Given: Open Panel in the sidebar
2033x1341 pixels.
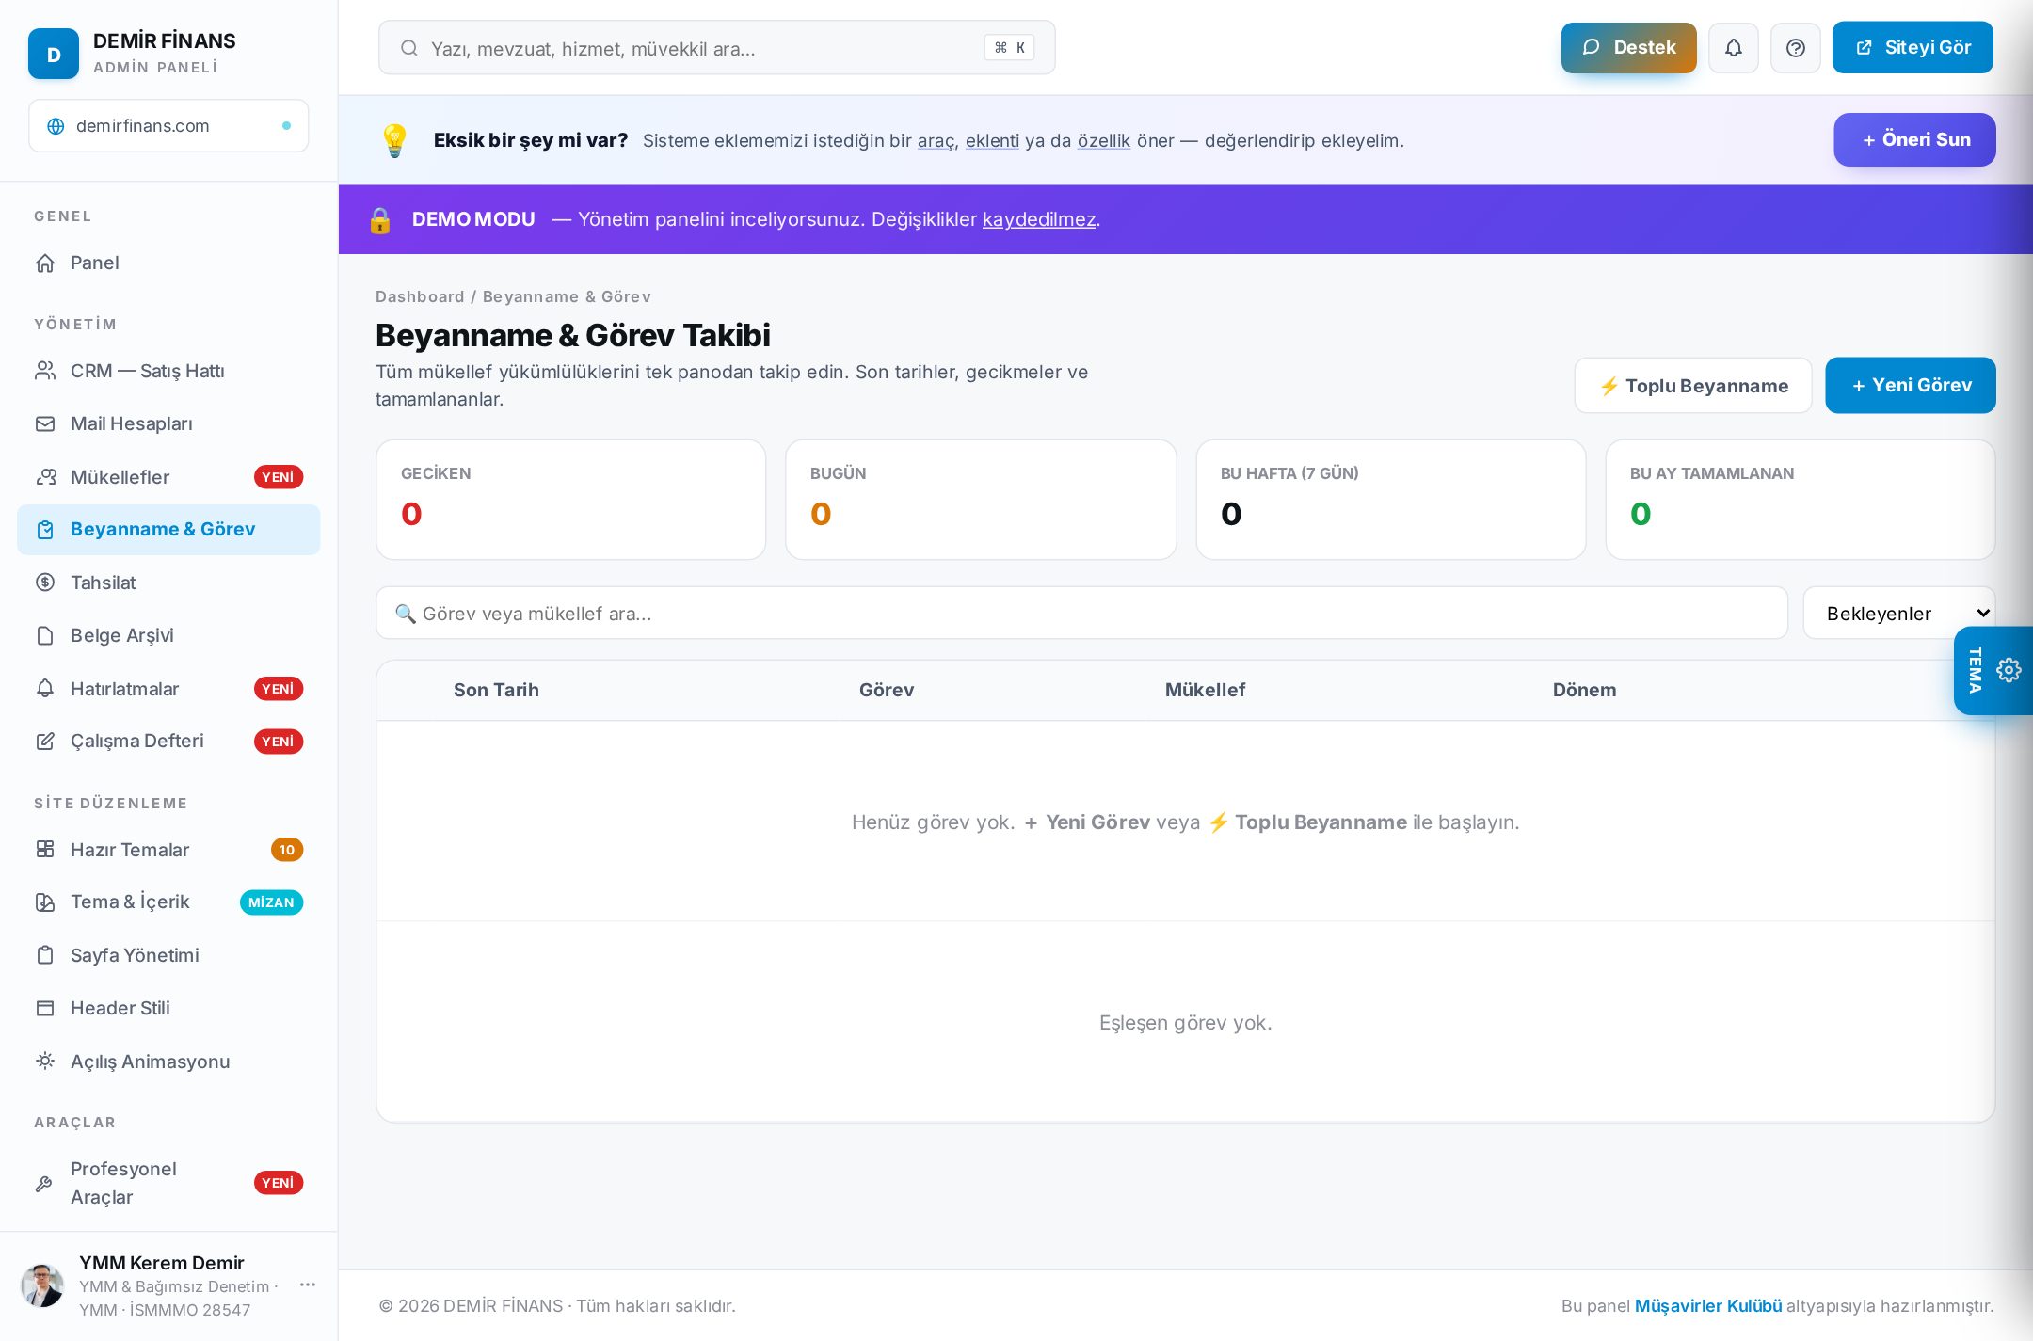Looking at the screenshot, I should click(168, 263).
